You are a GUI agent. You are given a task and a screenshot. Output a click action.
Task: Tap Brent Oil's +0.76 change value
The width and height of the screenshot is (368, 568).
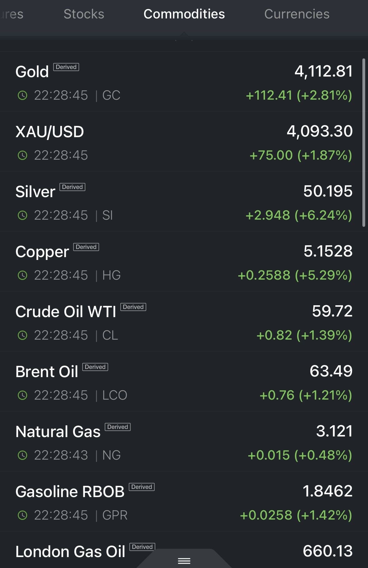coord(277,395)
